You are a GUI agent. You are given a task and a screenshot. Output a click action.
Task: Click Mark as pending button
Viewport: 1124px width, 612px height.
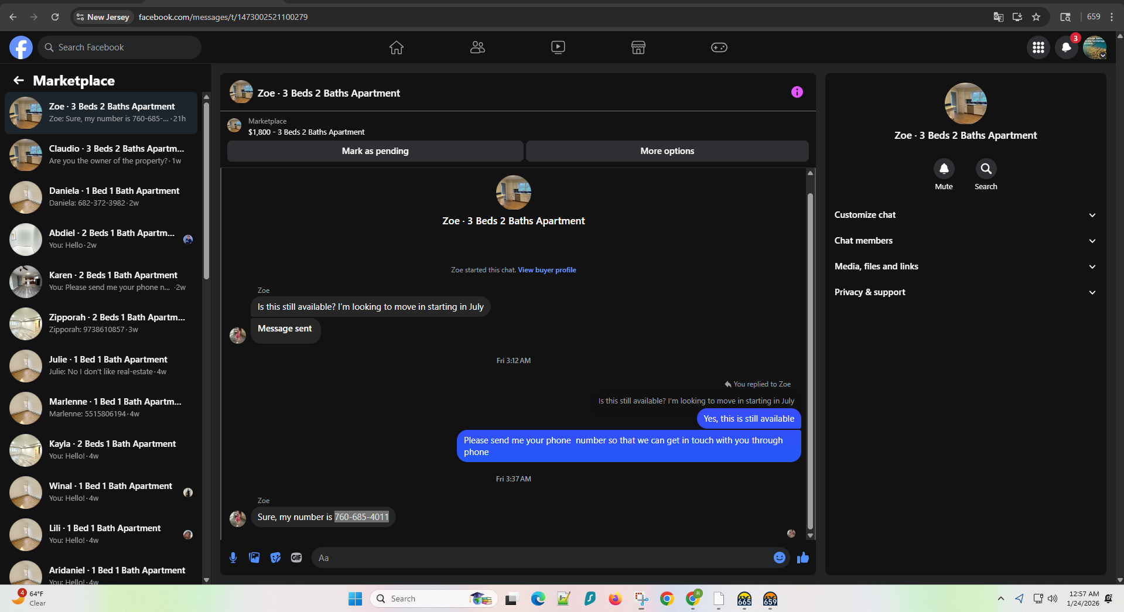[x=375, y=151]
